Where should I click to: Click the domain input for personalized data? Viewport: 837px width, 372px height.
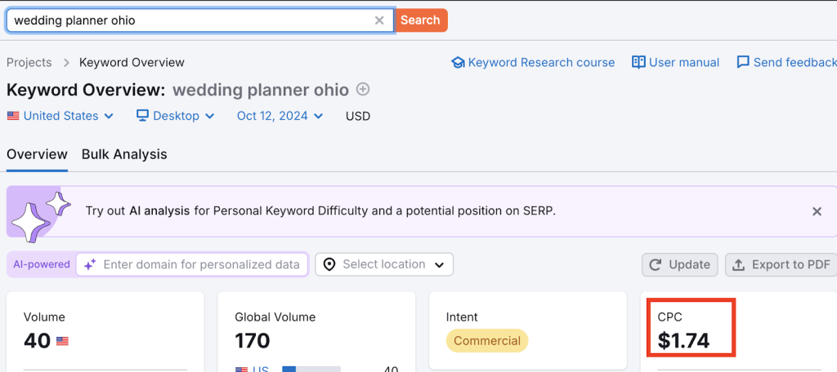pos(201,264)
